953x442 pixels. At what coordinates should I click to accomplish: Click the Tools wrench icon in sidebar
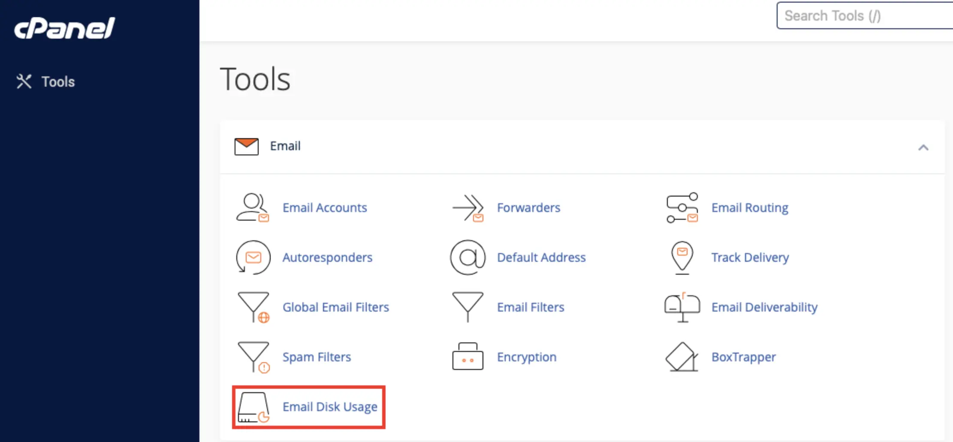tap(24, 82)
